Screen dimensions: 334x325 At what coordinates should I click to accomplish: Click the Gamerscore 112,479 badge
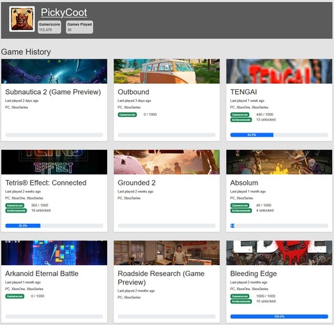tap(49, 27)
